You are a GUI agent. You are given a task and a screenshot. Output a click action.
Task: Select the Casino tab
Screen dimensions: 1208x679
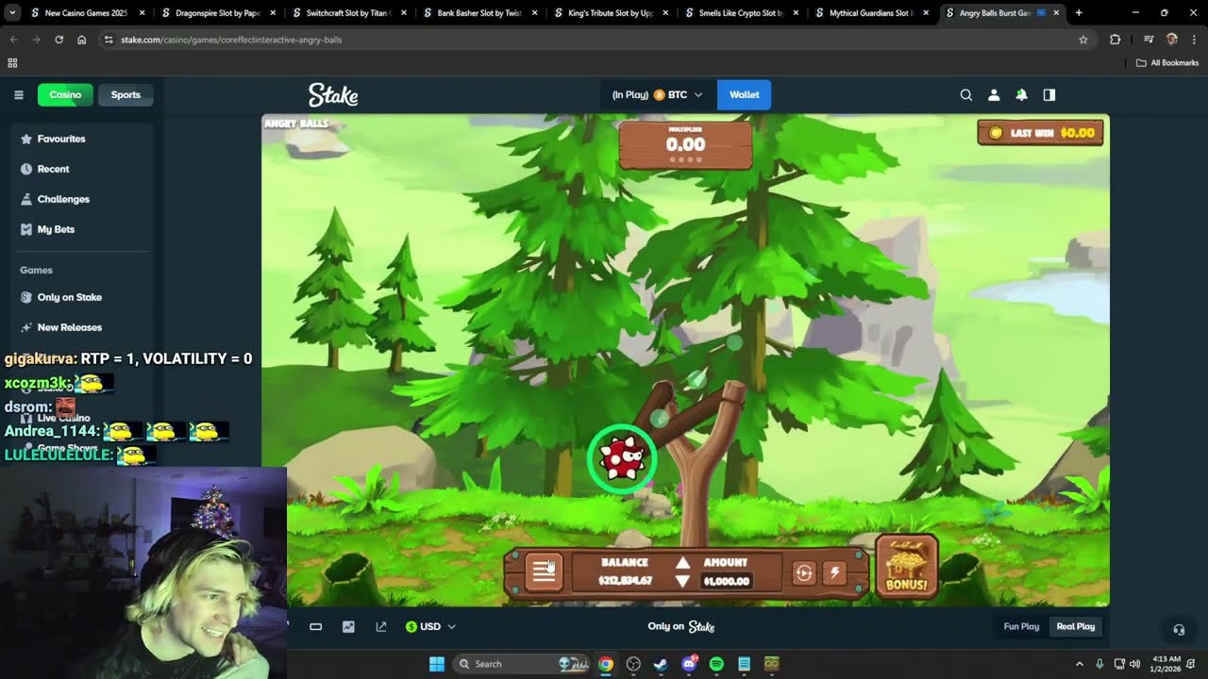(x=65, y=94)
